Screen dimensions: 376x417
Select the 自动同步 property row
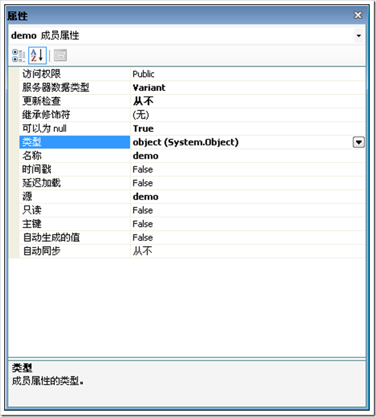coord(75,251)
